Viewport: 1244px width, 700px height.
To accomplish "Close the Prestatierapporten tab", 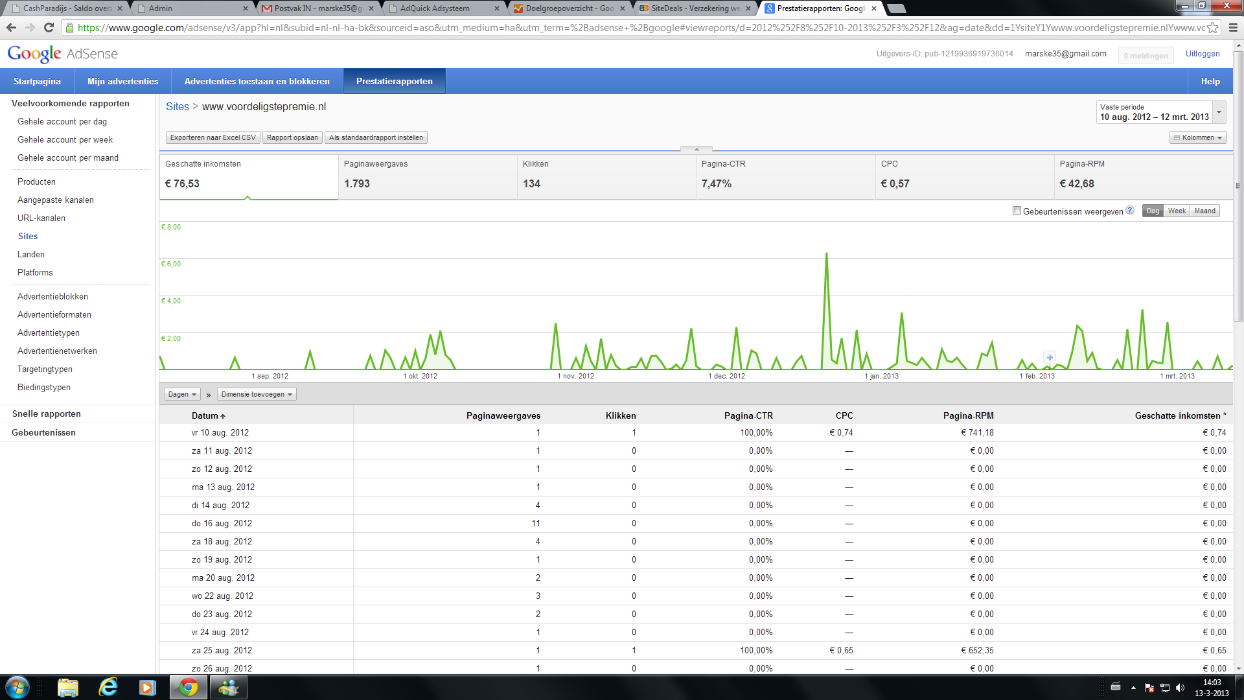I will point(874,8).
